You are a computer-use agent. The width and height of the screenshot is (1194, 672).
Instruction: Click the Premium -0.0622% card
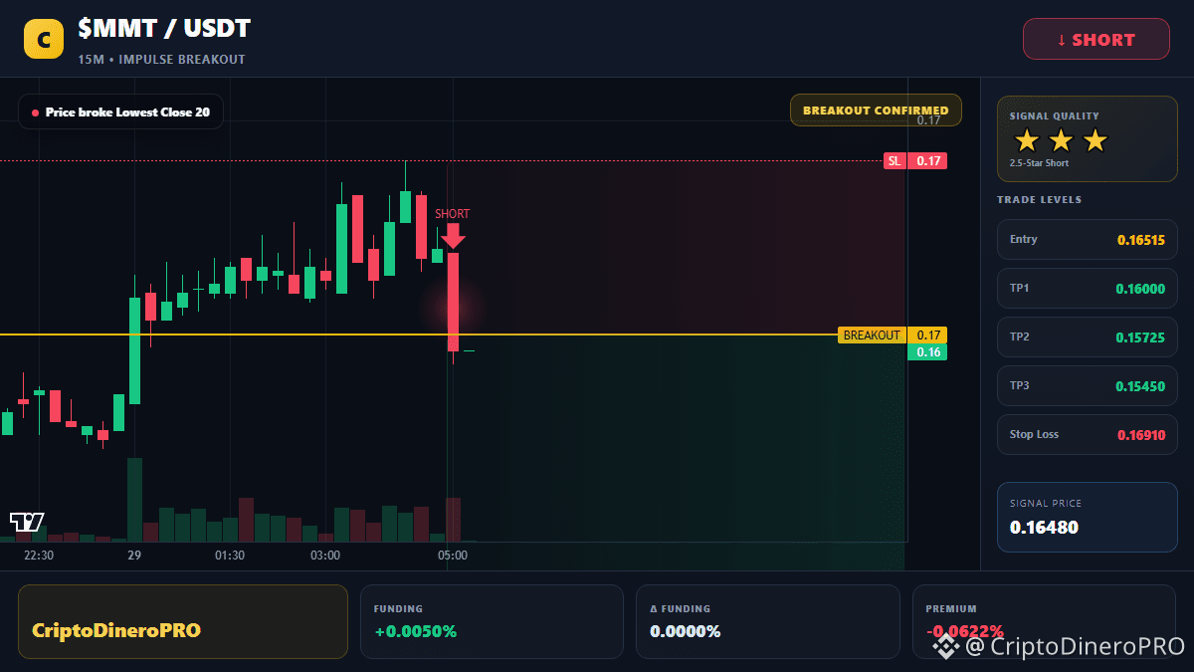pyautogui.click(x=1044, y=621)
